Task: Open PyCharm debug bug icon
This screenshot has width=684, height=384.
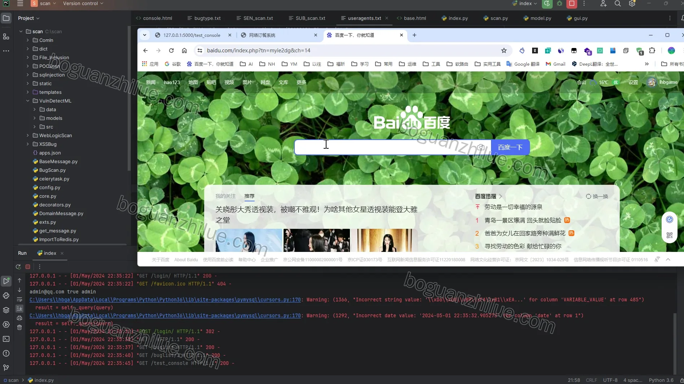Action: click(x=560, y=4)
